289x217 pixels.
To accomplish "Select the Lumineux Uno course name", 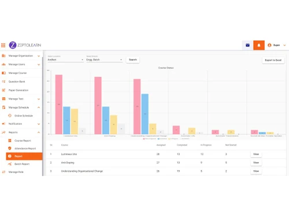I will [69, 154].
